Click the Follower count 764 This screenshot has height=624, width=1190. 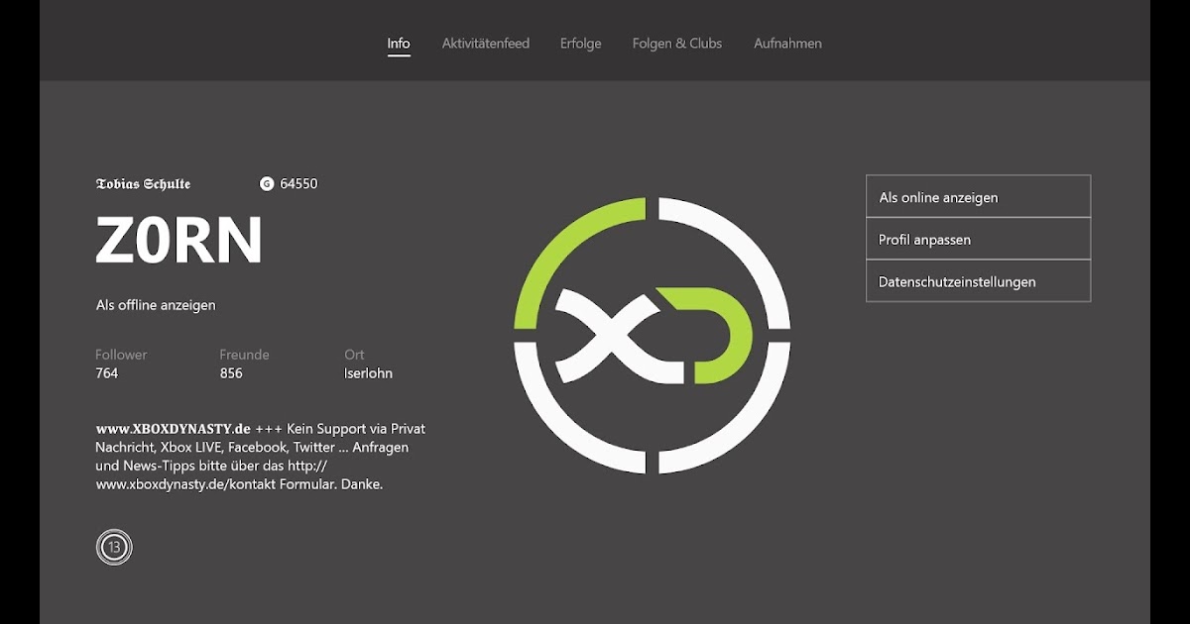107,373
